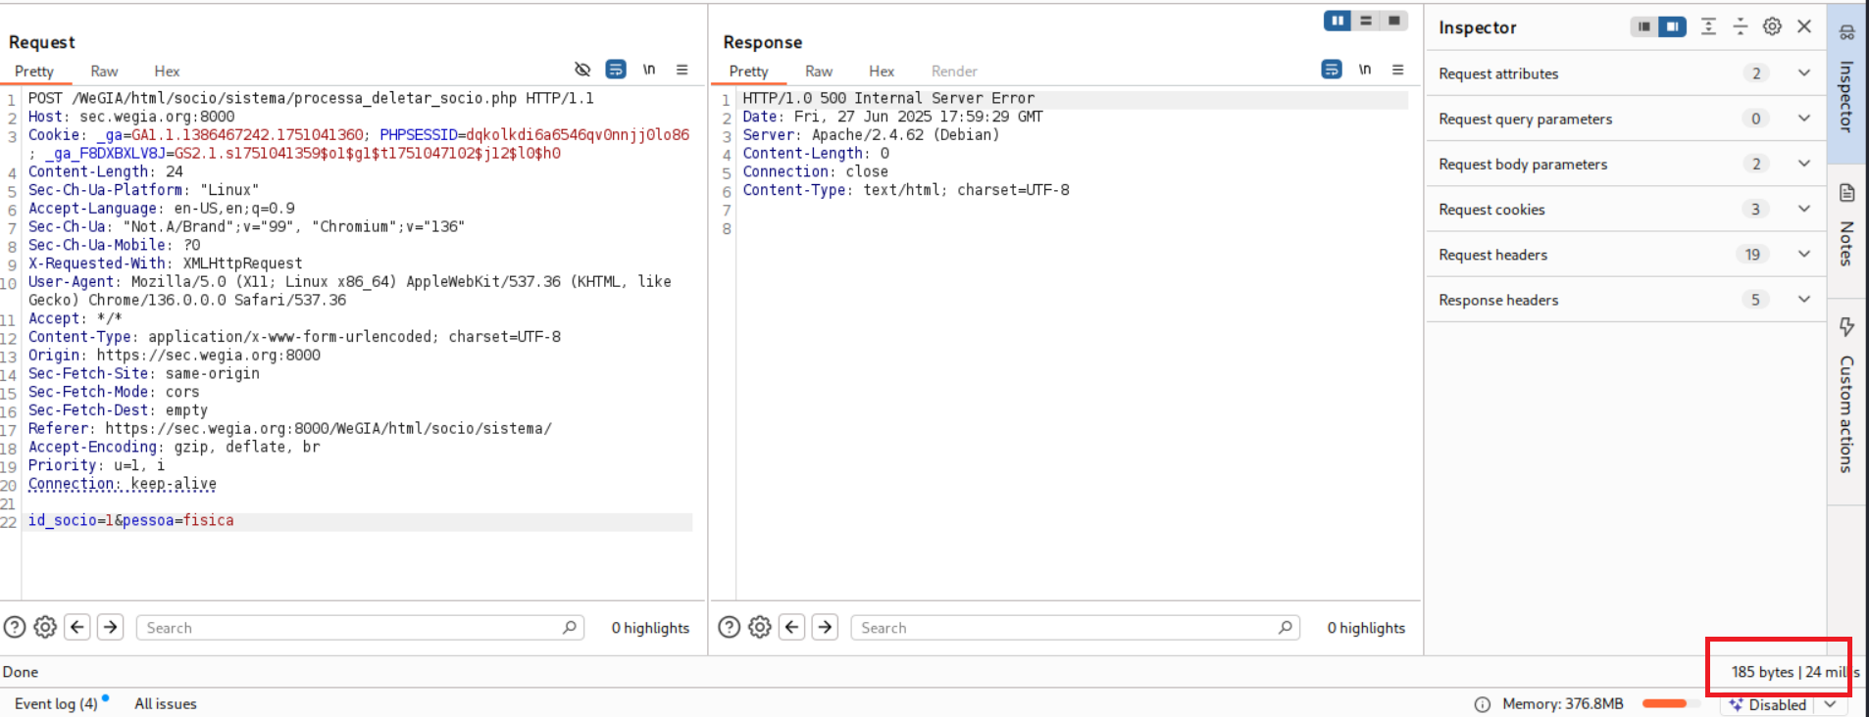Click response search magnifier icon
The width and height of the screenshot is (1869, 717).
click(x=1286, y=627)
